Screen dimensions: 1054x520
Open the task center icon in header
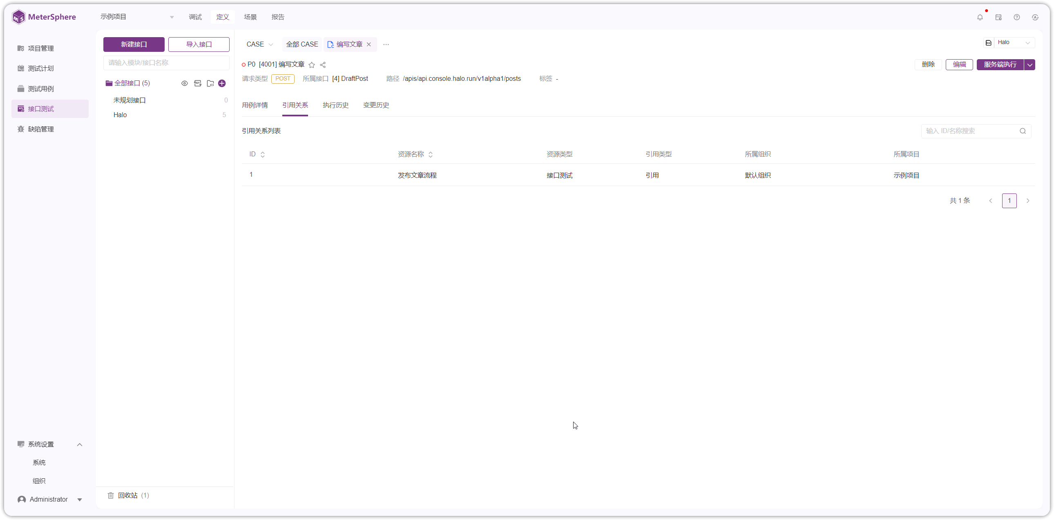pos(998,17)
